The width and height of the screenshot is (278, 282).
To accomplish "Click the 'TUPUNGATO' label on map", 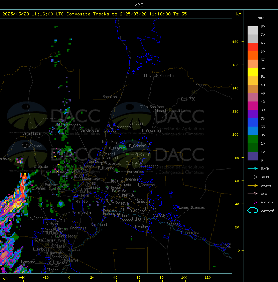I will coord(54,233).
